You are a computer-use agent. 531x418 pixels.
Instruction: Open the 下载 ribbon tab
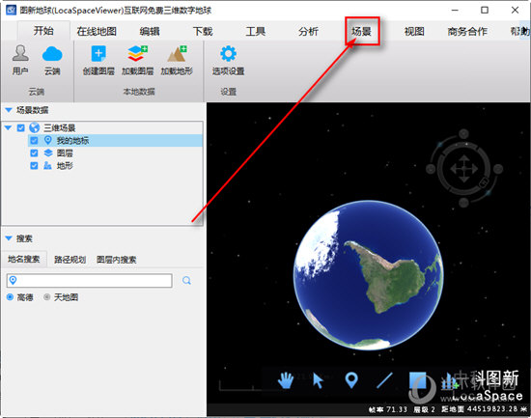203,32
